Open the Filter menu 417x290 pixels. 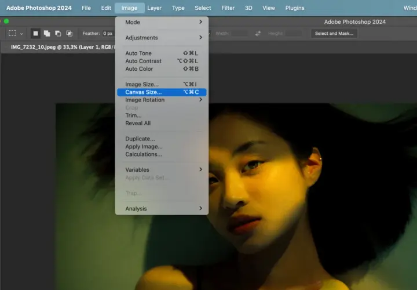pyautogui.click(x=228, y=8)
